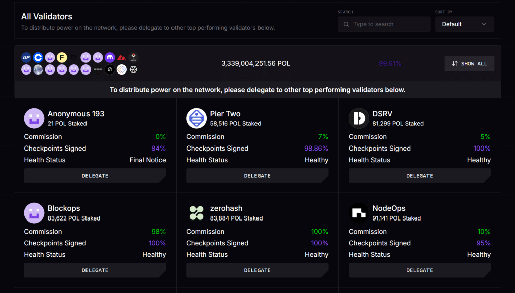
Task: Click the 99.61% percentage value
Action: (x=390, y=64)
